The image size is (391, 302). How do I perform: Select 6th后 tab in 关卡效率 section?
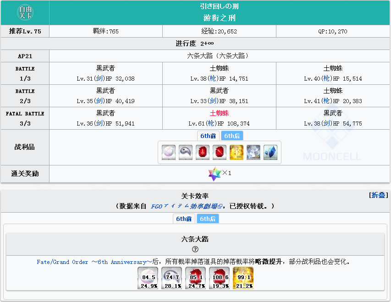[x=208, y=219]
